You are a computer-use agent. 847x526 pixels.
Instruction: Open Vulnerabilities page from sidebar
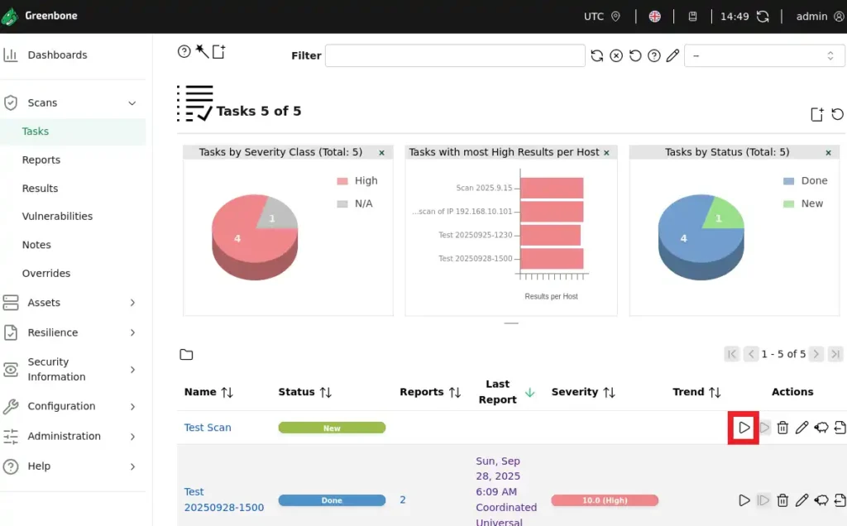tap(57, 216)
